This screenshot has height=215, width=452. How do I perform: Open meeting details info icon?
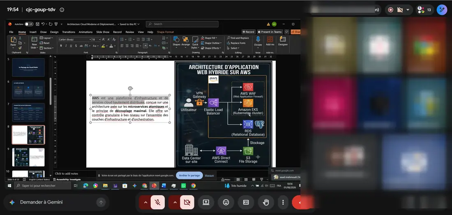tap(62, 9)
